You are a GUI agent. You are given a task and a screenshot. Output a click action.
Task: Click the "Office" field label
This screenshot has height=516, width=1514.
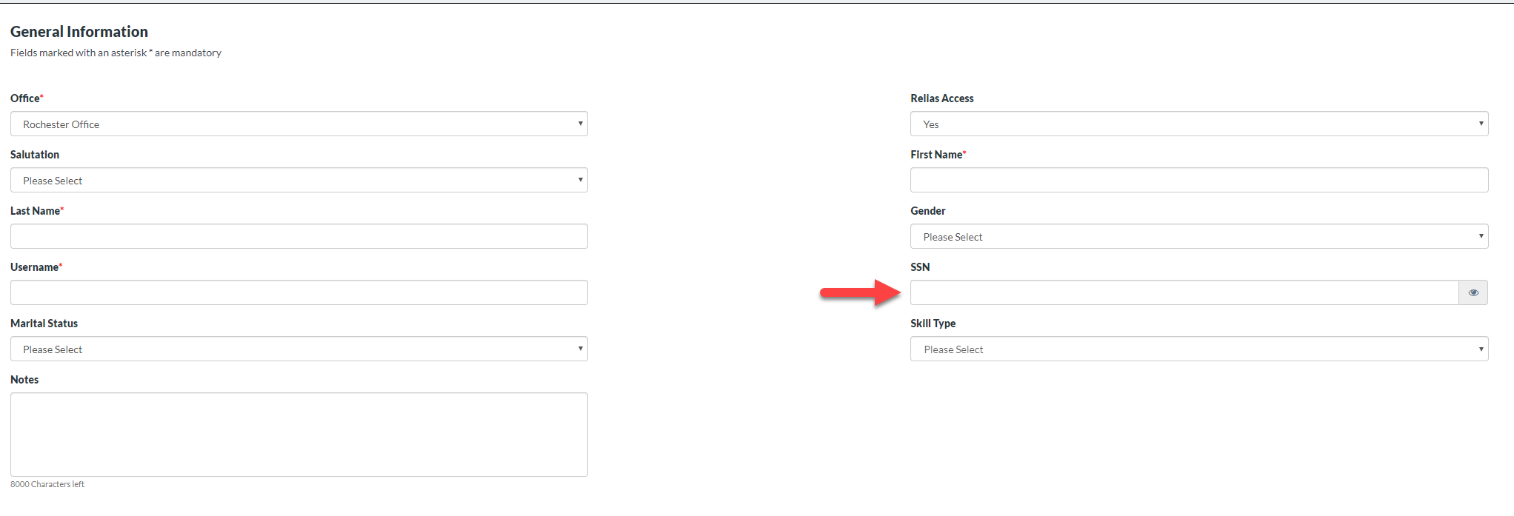click(x=25, y=98)
